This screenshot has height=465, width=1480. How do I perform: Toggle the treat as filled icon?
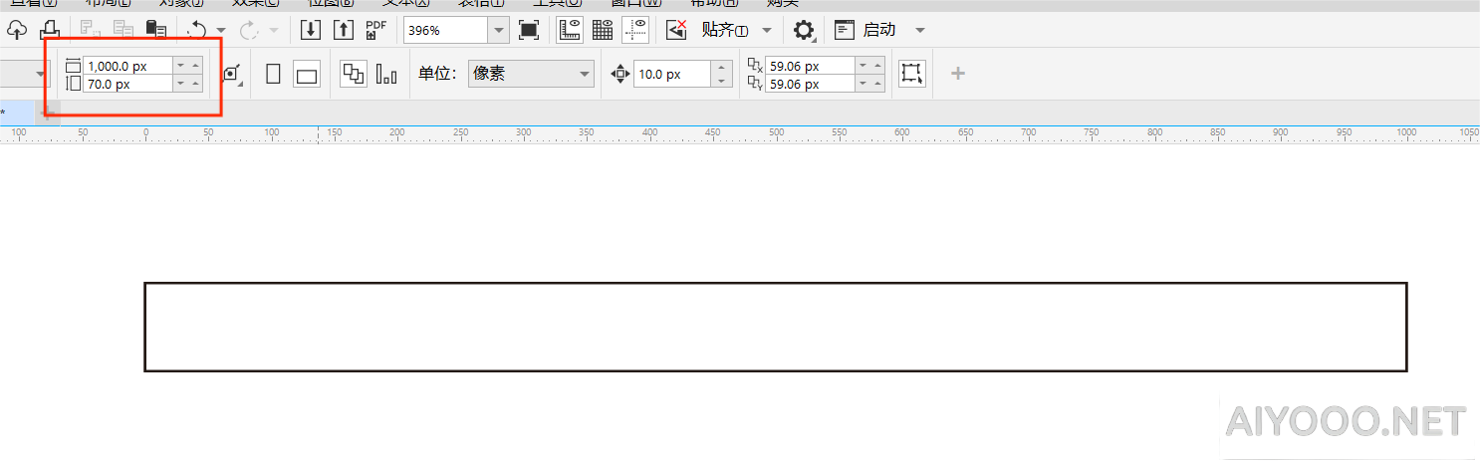point(912,74)
